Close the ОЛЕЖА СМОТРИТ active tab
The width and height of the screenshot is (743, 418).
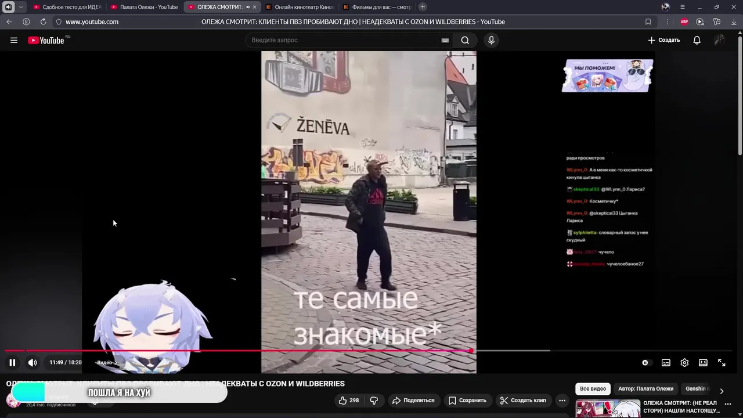click(254, 7)
